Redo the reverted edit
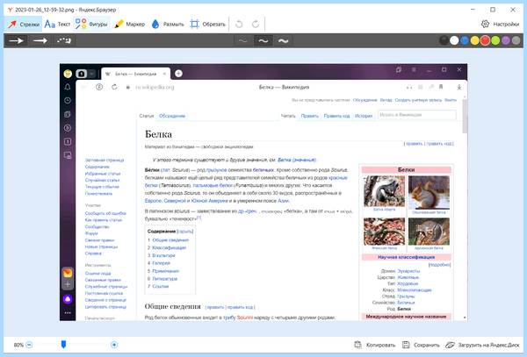This screenshot has height=357, width=527. point(256,25)
